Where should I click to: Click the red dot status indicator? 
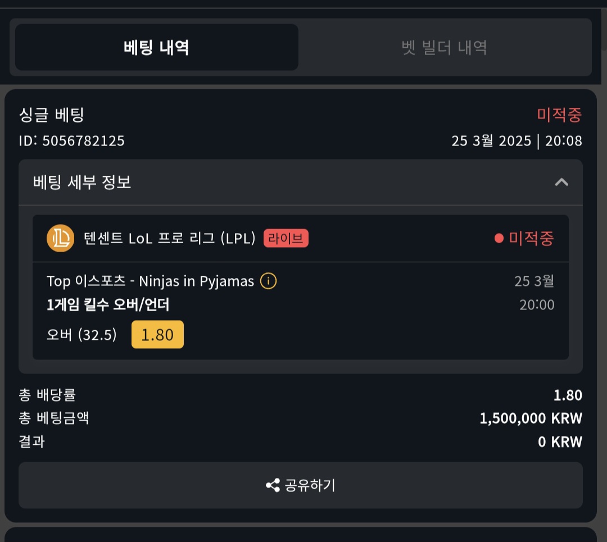[499, 239]
